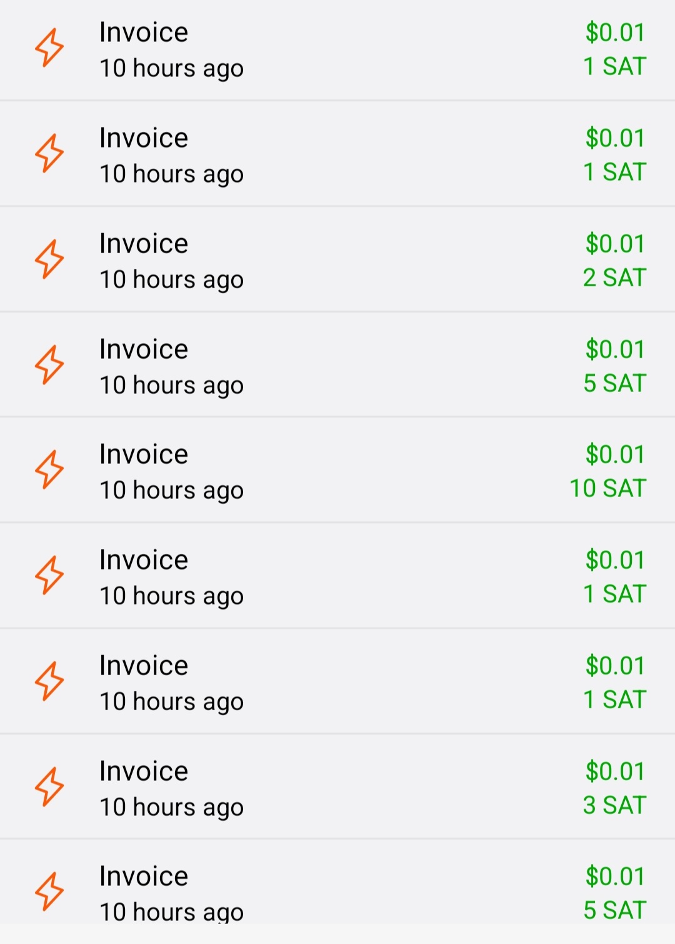The width and height of the screenshot is (675, 944).
Task: Tap the '10 hours ago' text of the 10 SAT invoice
Action: pyautogui.click(x=171, y=491)
